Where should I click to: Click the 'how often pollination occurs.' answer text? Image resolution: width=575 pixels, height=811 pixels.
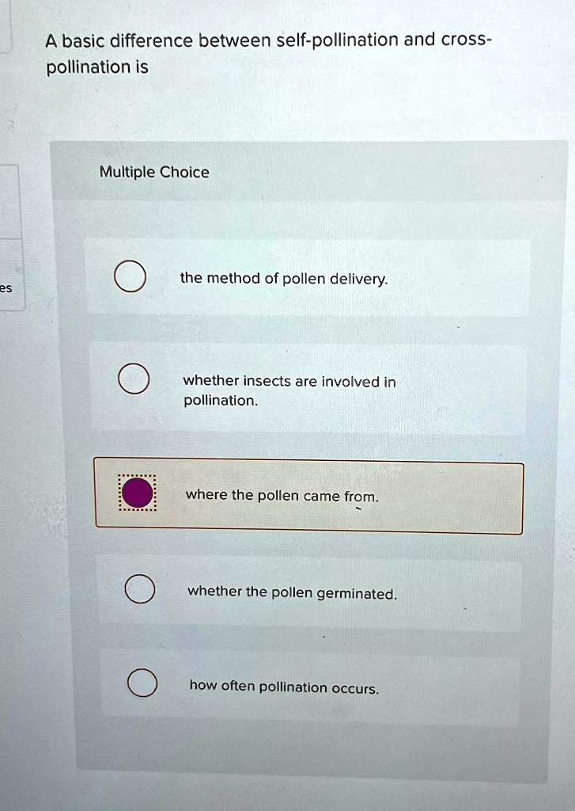[x=284, y=687]
